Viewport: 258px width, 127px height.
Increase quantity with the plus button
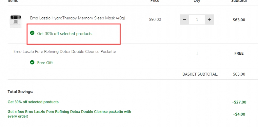pyautogui.click(x=209, y=19)
